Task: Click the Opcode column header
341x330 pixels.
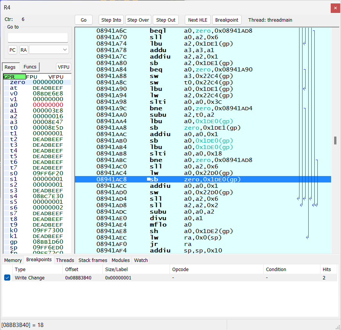Action: (217, 269)
